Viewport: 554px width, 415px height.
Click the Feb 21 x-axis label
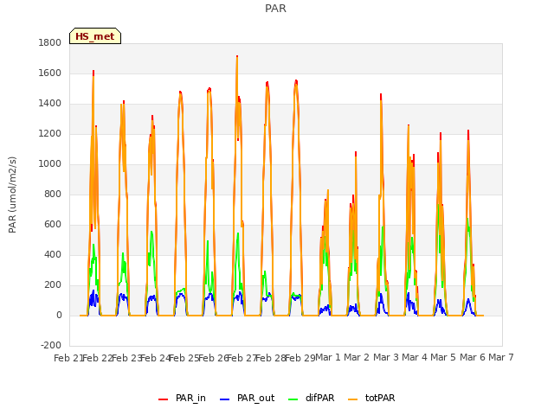[68, 358]
